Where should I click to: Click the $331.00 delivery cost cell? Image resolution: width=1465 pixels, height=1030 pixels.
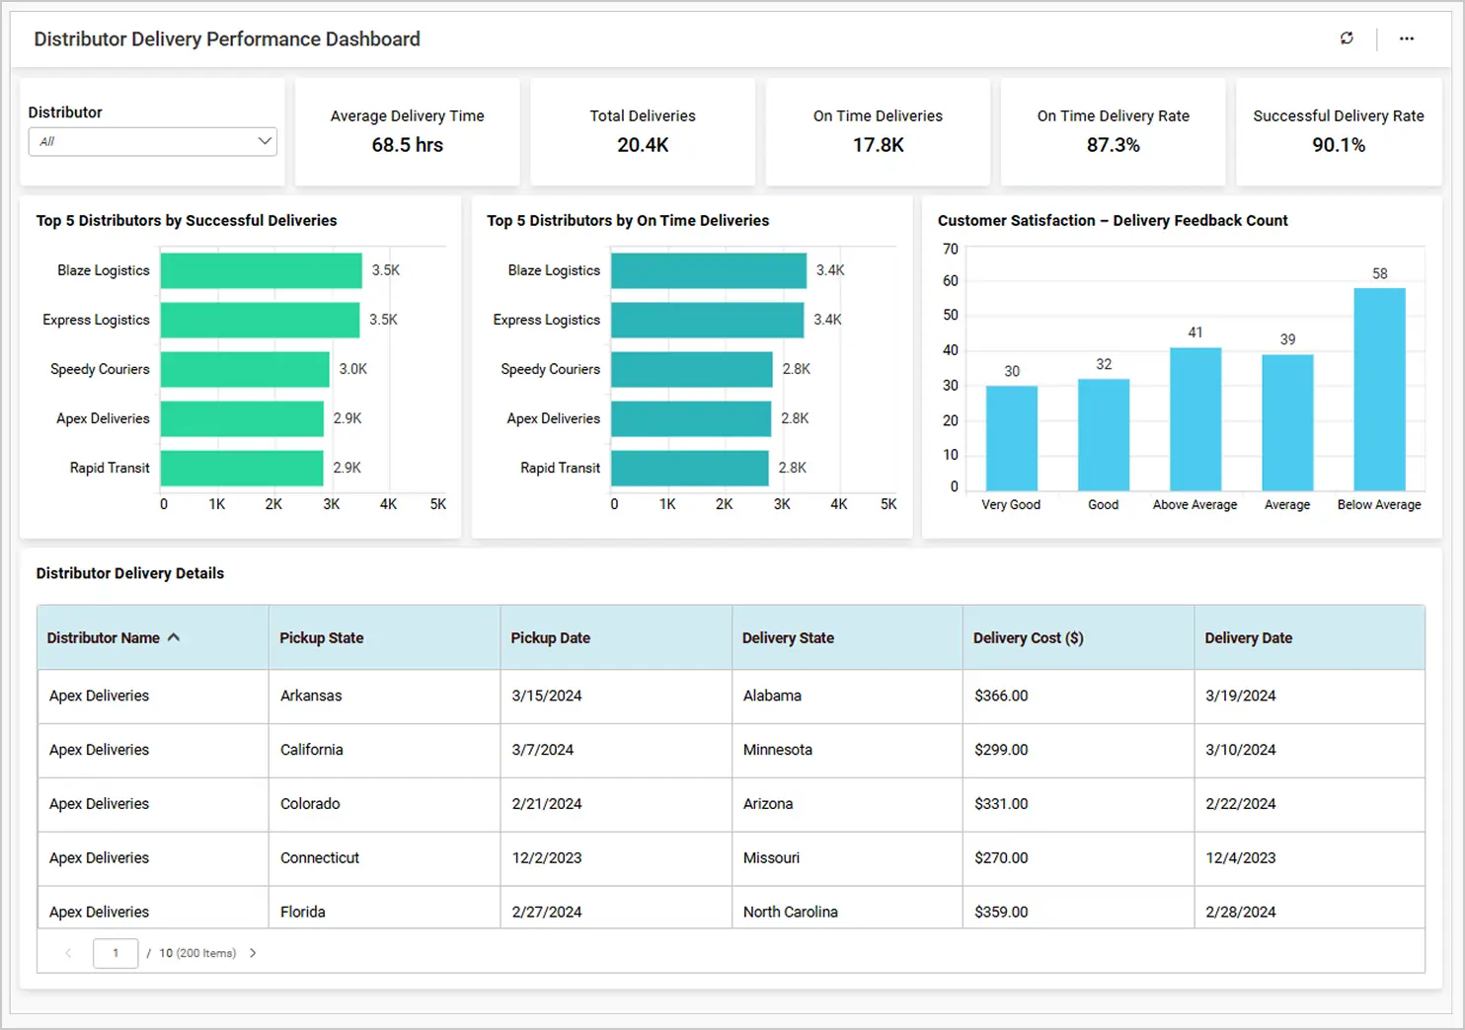[x=1078, y=804]
